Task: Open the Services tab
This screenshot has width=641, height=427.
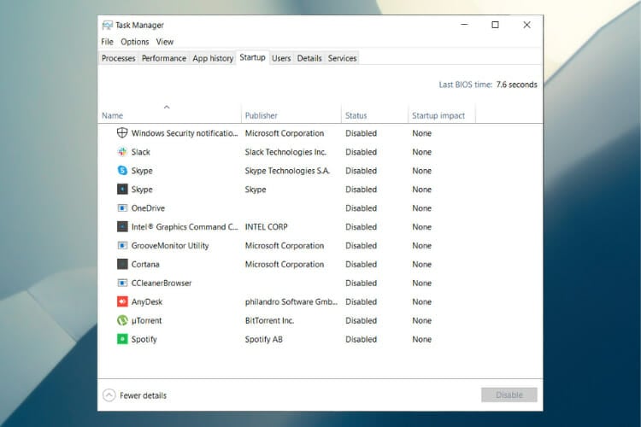Action: pyautogui.click(x=342, y=58)
